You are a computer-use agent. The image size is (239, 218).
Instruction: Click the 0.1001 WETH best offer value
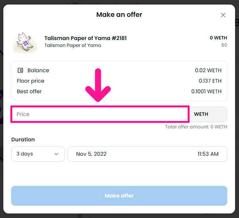[x=206, y=91]
